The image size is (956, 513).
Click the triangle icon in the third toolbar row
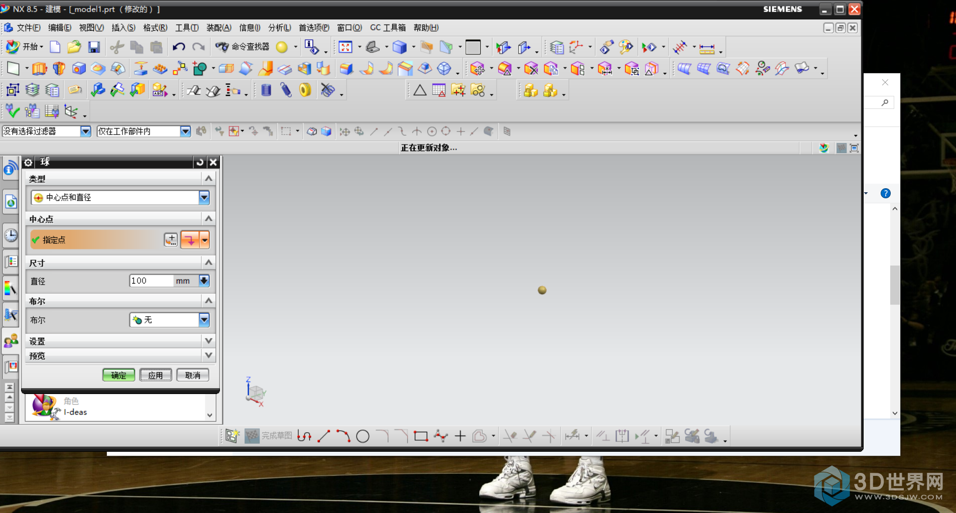point(420,90)
